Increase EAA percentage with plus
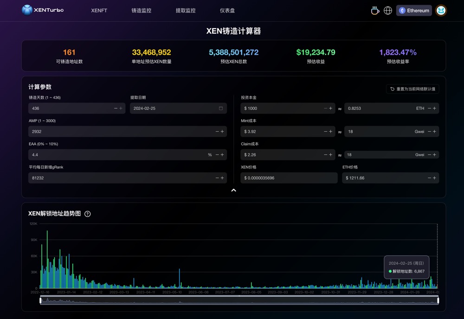Image resolution: width=464 pixels, height=319 pixels. [222, 154]
